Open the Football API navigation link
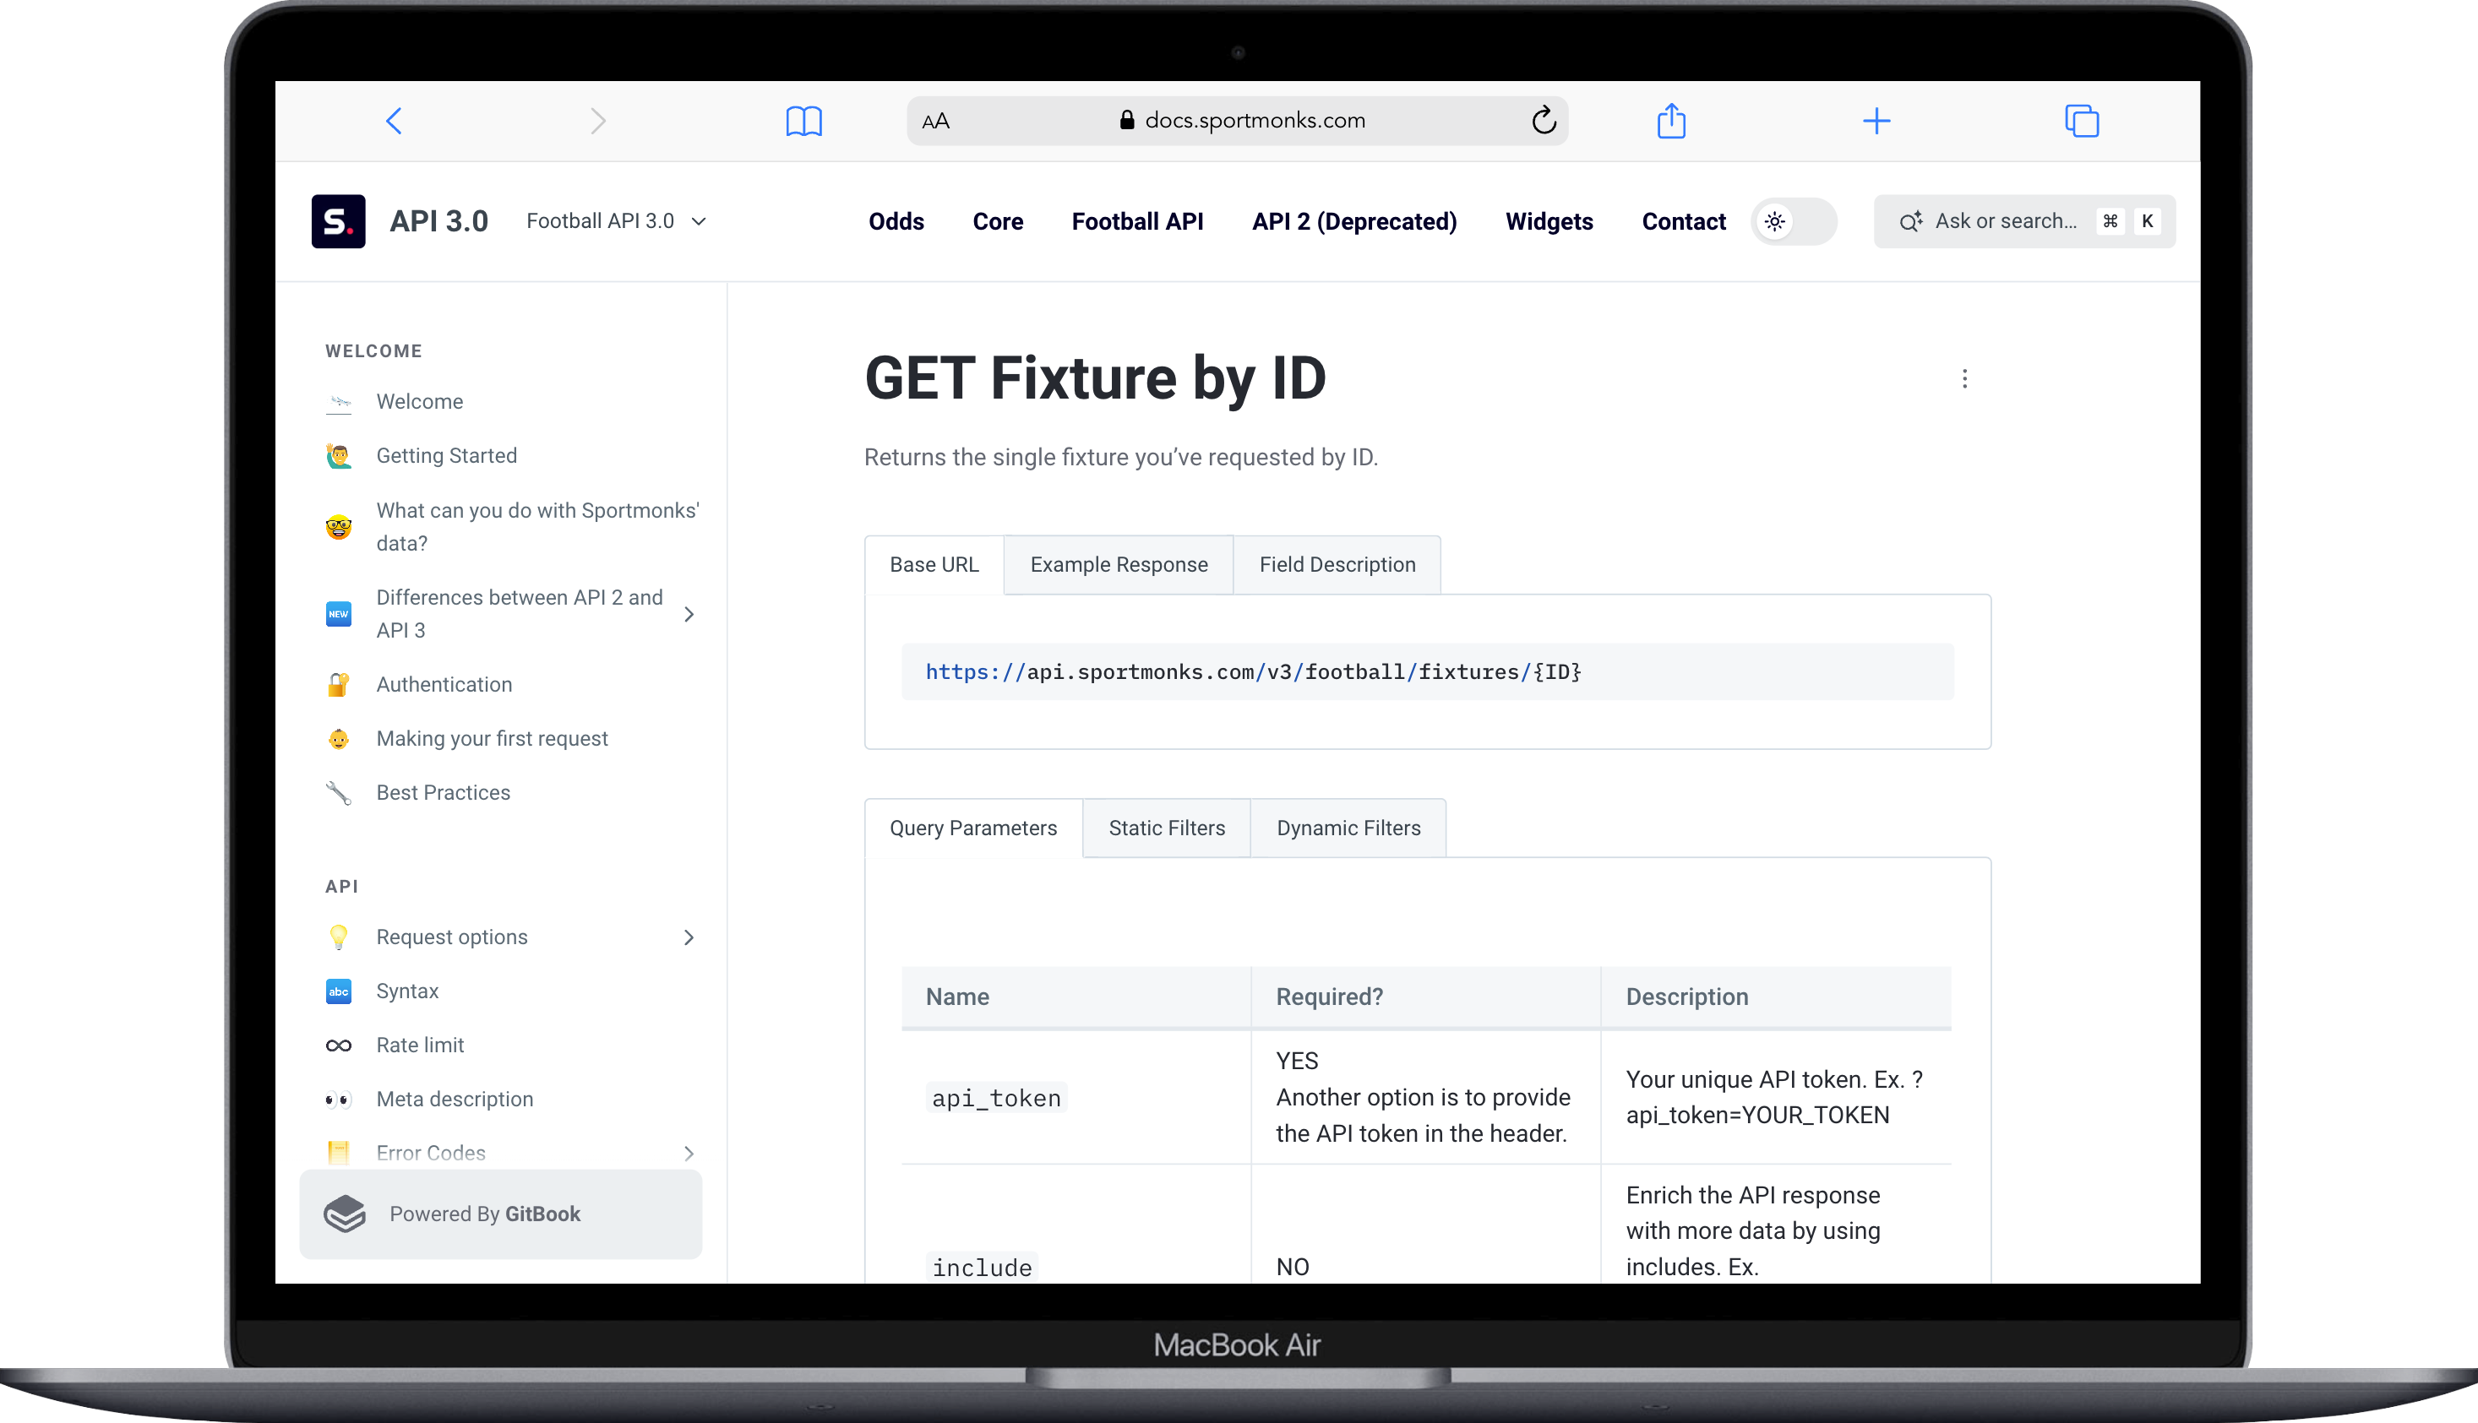The image size is (2478, 1423). point(1137,222)
